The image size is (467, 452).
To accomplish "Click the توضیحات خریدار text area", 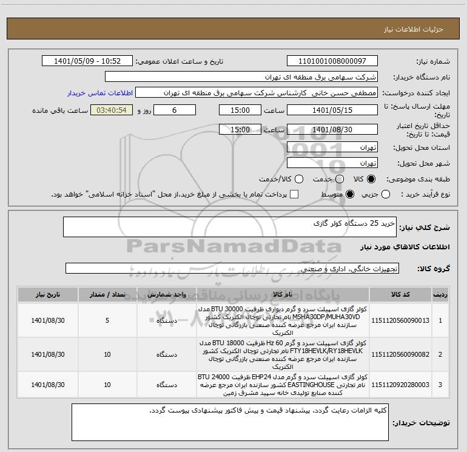I will [230, 422].
